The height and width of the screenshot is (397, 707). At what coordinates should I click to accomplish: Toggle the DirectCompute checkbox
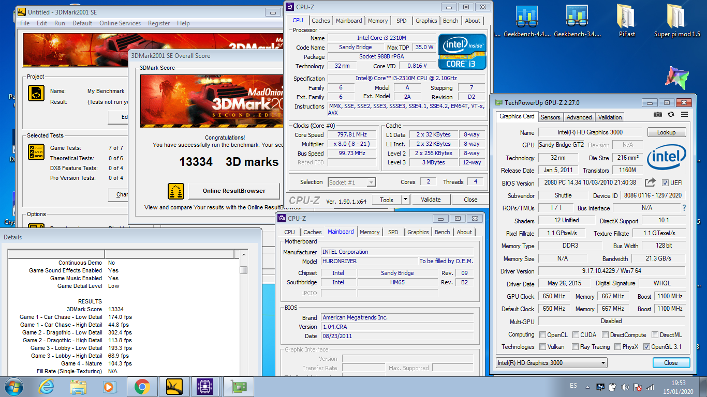coord(606,335)
